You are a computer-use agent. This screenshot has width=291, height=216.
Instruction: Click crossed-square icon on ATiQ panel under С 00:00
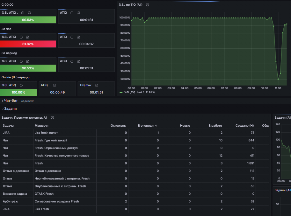[x=79, y=13]
